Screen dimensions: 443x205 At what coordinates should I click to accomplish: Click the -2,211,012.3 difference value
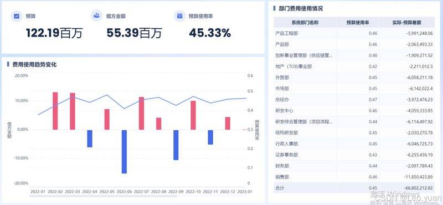[421, 66]
